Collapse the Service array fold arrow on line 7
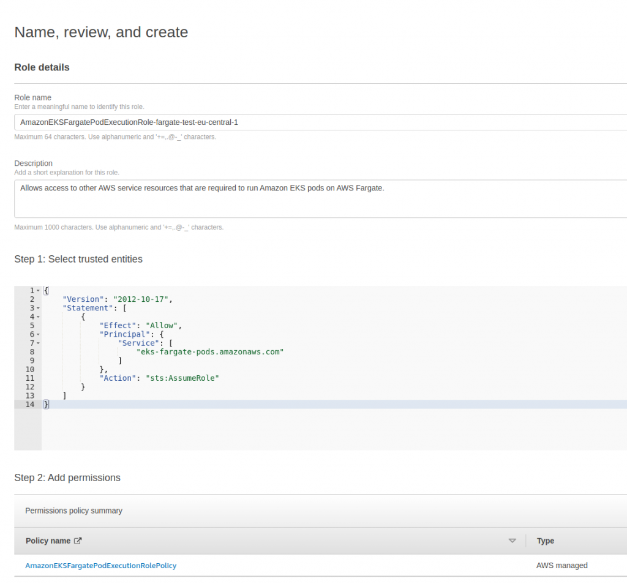The image size is (627, 584). (x=38, y=343)
